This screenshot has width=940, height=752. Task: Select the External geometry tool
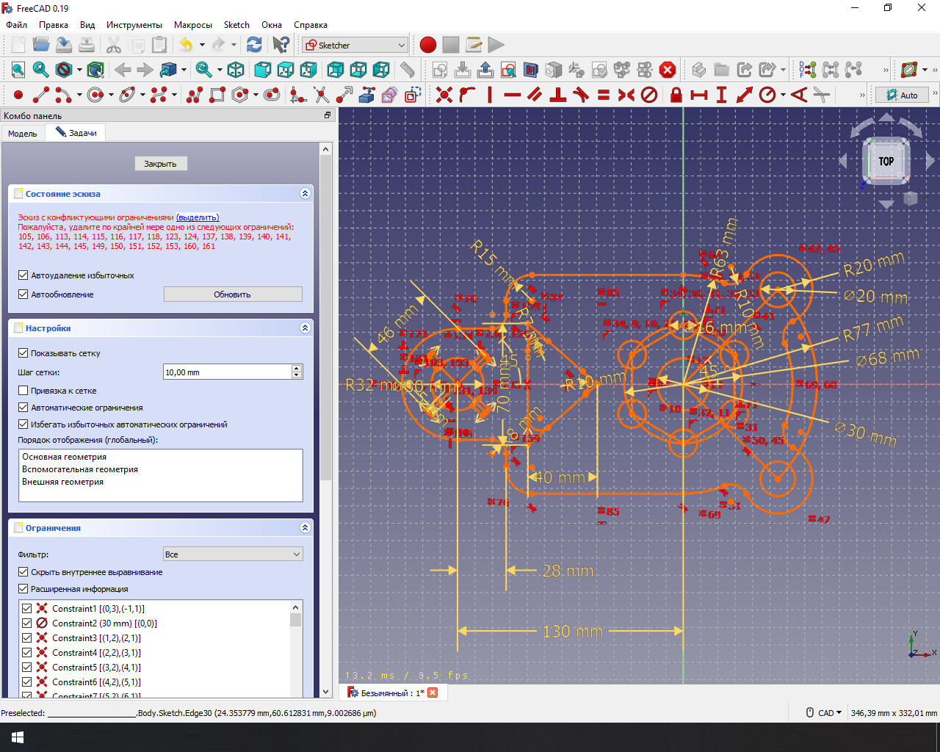point(366,95)
